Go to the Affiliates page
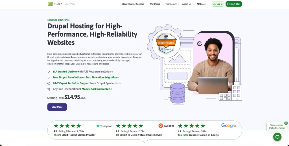289x146 pixels. (x=201, y=4)
